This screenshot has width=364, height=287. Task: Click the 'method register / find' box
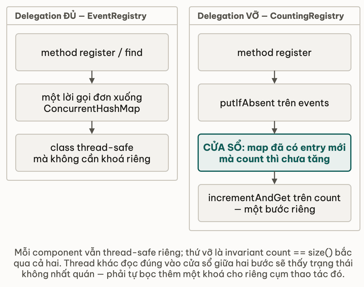[x=92, y=52]
